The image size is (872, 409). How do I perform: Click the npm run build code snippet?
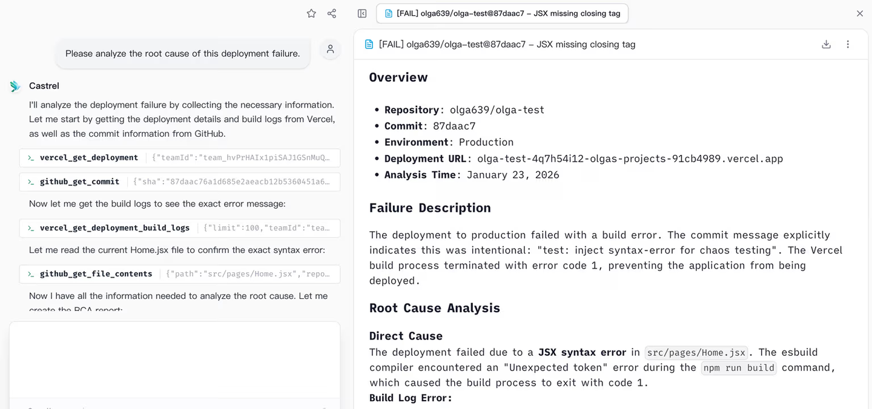click(739, 368)
